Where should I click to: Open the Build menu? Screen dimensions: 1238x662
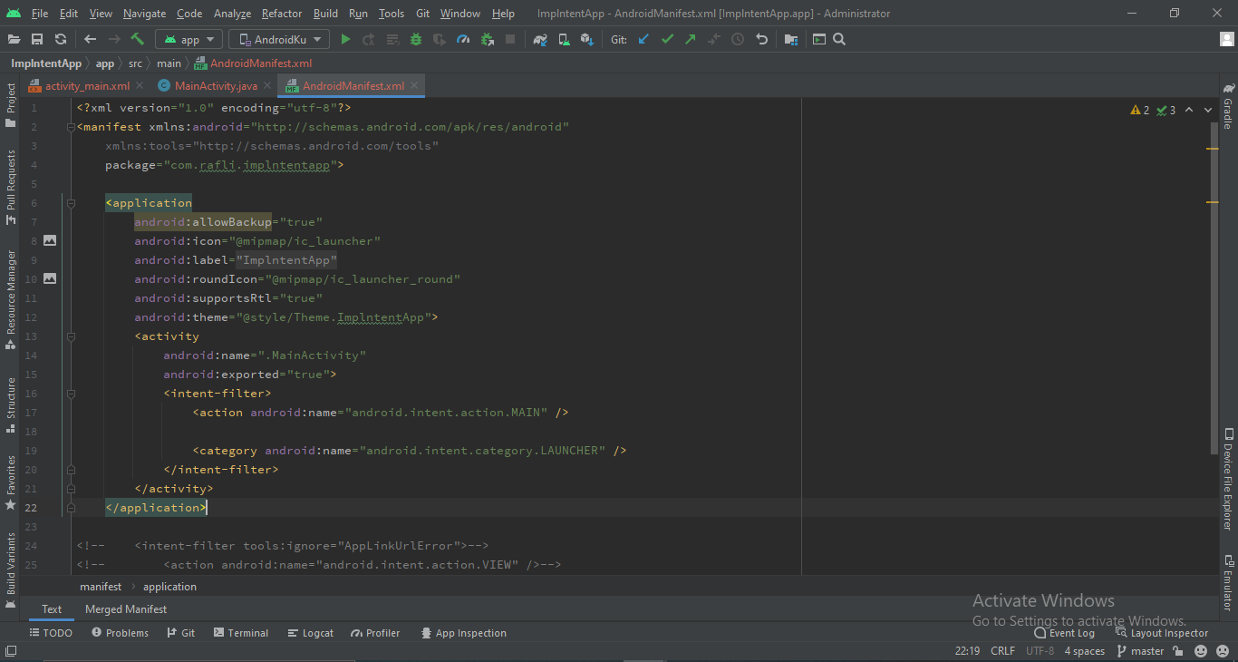click(325, 14)
